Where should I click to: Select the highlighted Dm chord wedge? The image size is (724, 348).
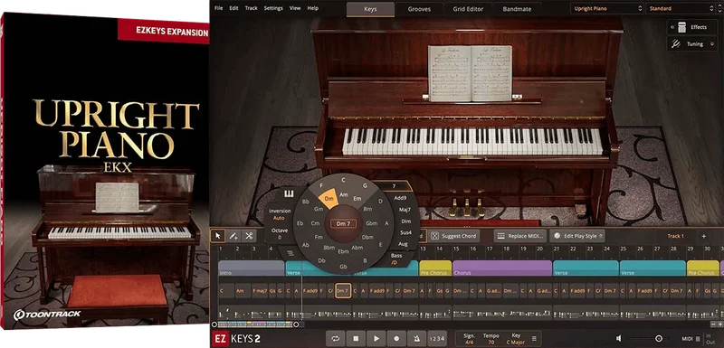coord(329,199)
